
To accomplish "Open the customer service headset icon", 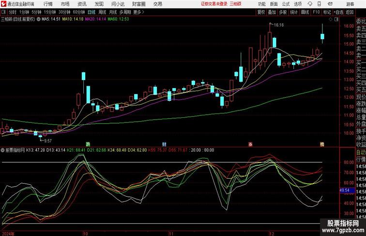I will pos(310,4).
